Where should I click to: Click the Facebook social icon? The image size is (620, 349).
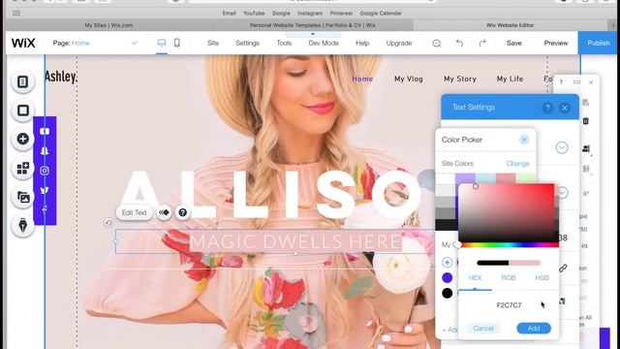[x=45, y=208]
